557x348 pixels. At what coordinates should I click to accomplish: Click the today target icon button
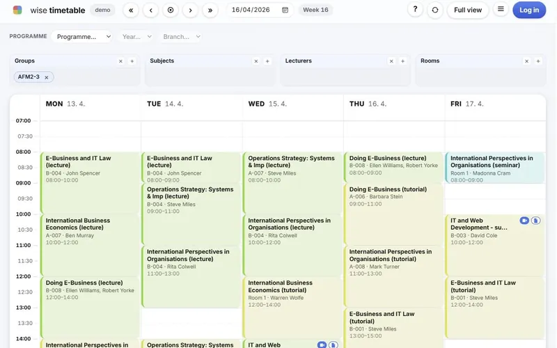tap(171, 10)
